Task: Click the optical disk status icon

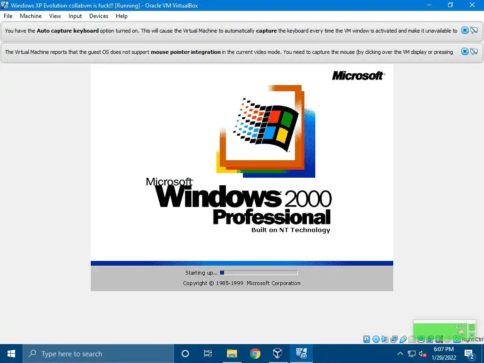Action: 376,339
